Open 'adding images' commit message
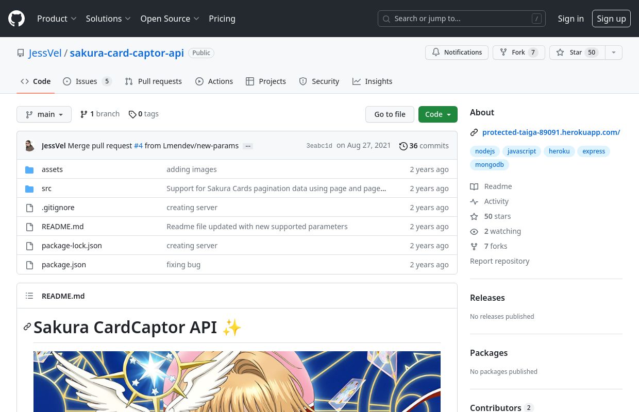 click(x=192, y=169)
